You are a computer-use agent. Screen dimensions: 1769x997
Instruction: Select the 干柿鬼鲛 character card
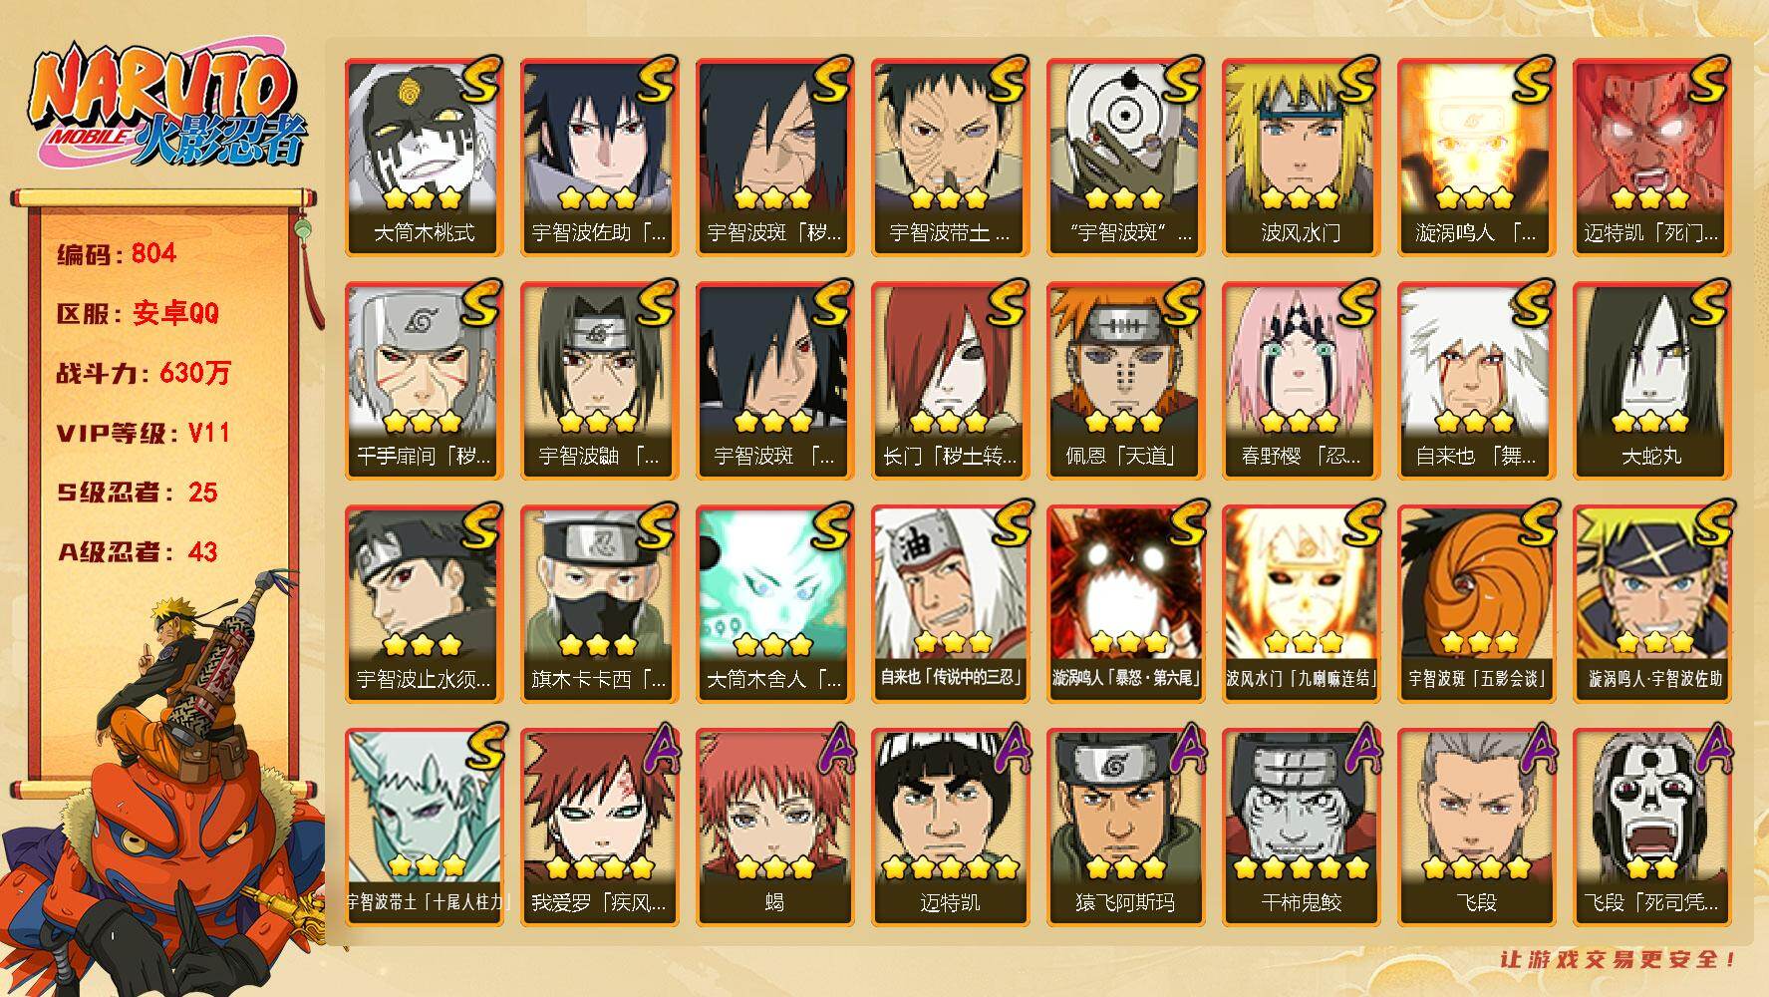(x=1301, y=828)
